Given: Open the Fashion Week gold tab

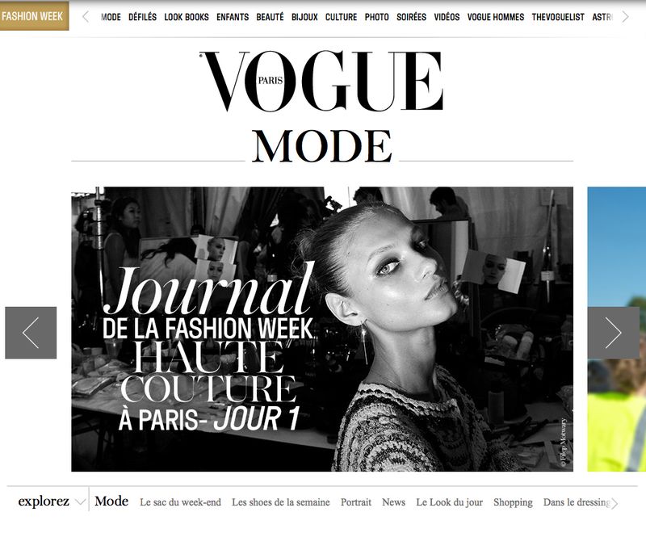Looking at the screenshot, I should [34, 16].
